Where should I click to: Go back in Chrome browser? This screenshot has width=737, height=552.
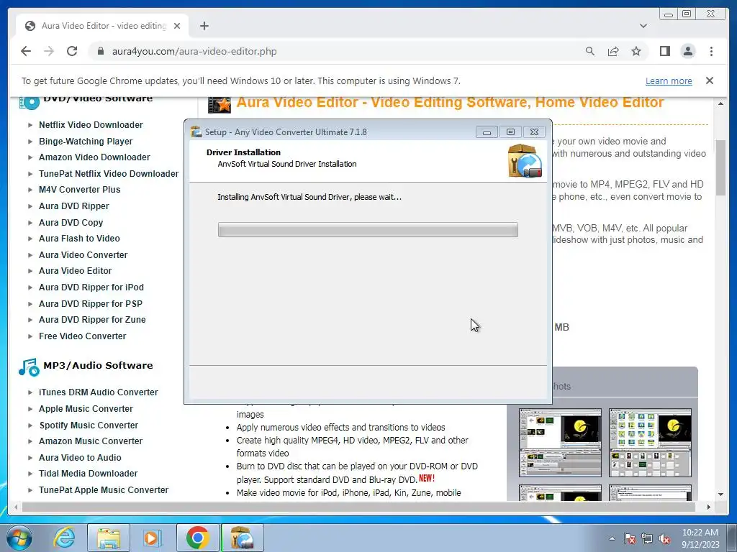click(x=26, y=51)
